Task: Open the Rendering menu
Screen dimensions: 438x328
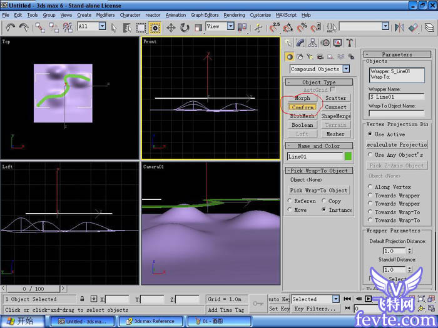Action: pos(234,14)
